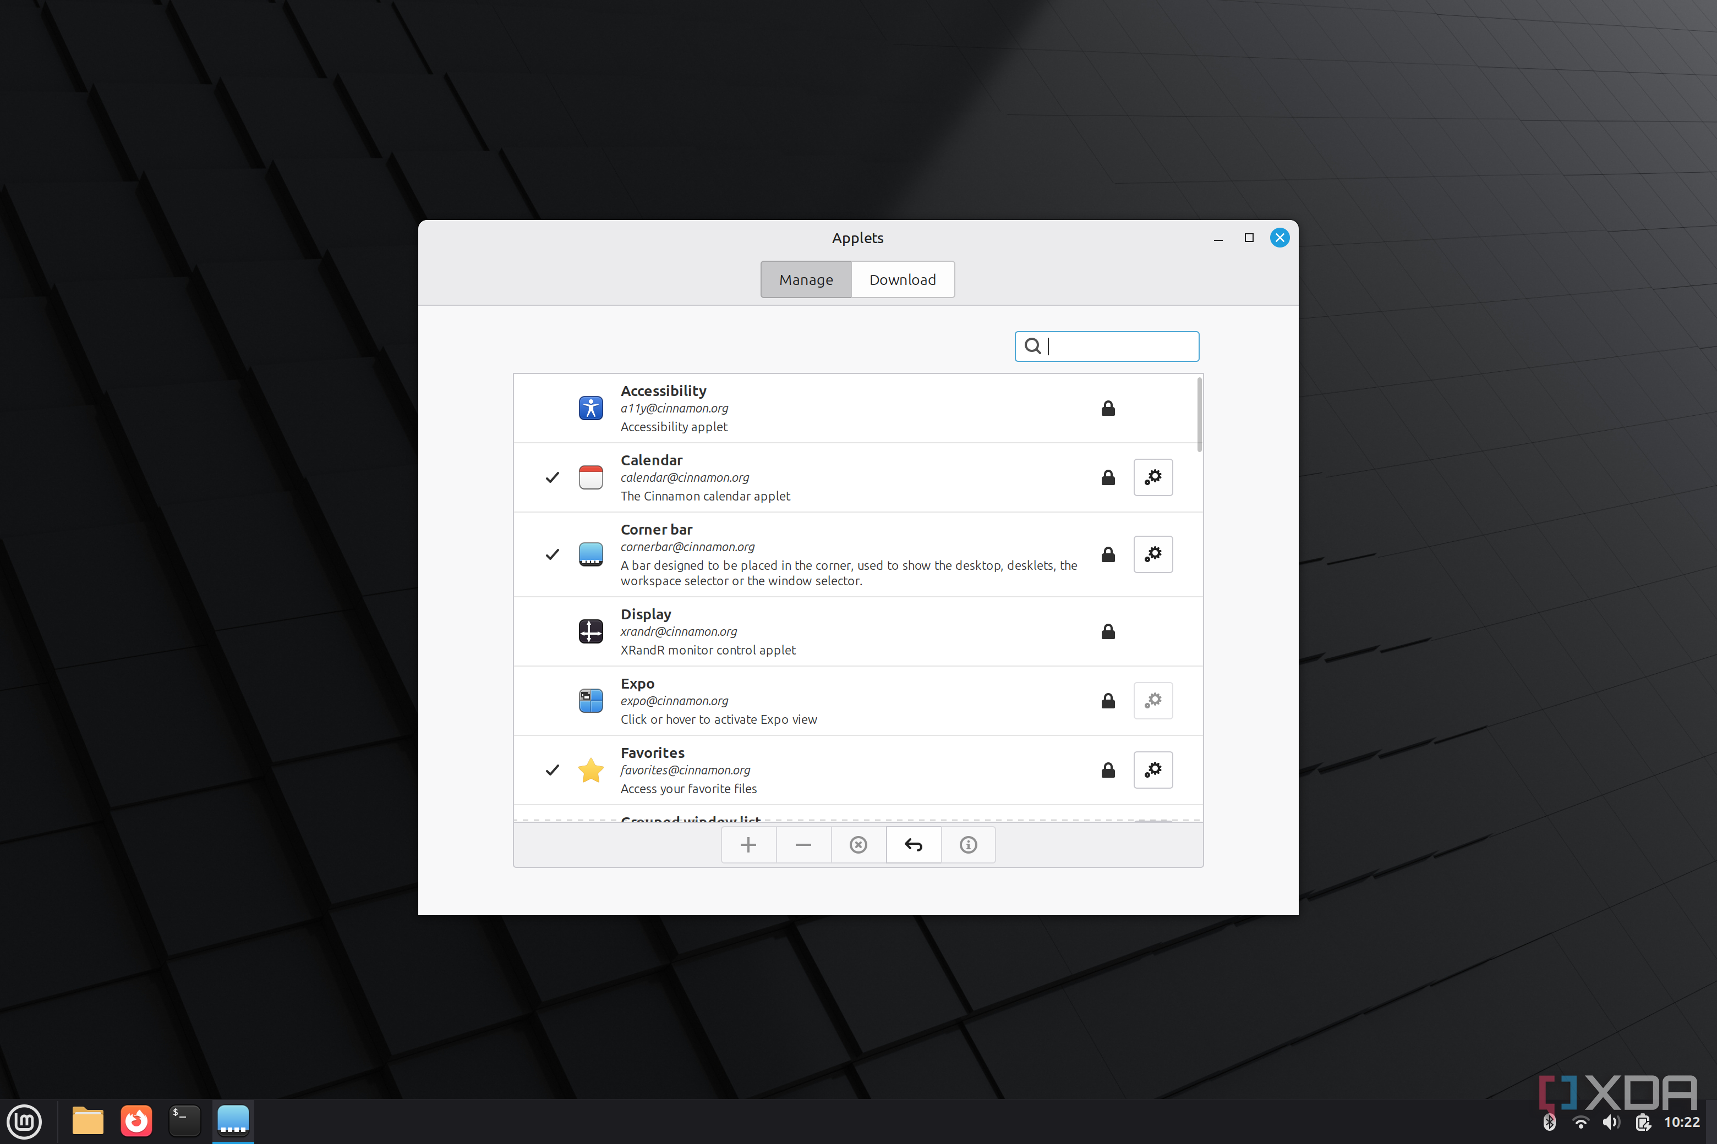Close the Applets window
Viewport: 1717px width, 1144px height.
[x=1279, y=238]
